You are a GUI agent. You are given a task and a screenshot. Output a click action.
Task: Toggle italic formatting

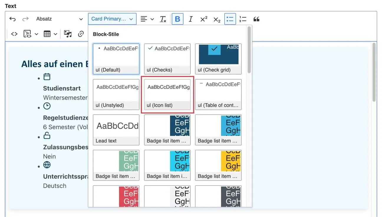(190, 19)
